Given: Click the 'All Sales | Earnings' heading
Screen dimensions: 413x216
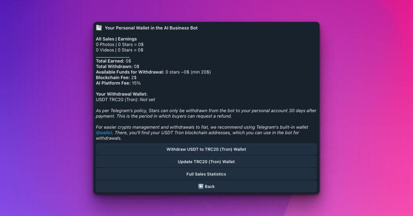Looking at the screenshot, I should (x=116, y=39).
